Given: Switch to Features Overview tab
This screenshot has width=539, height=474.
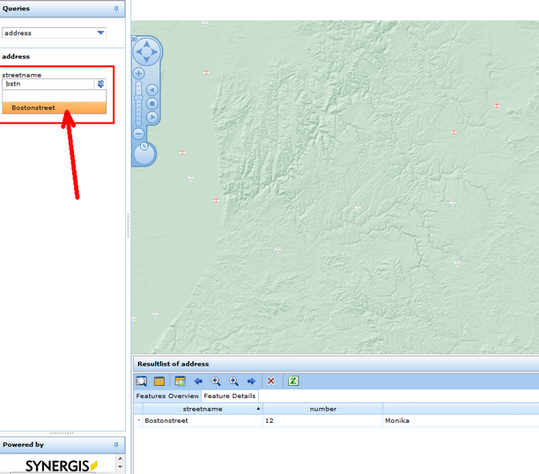Looking at the screenshot, I should 167,396.
